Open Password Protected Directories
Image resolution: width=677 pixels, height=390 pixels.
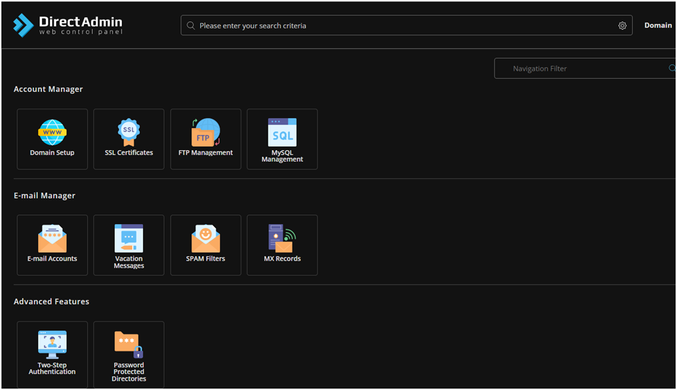click(129, 355)
